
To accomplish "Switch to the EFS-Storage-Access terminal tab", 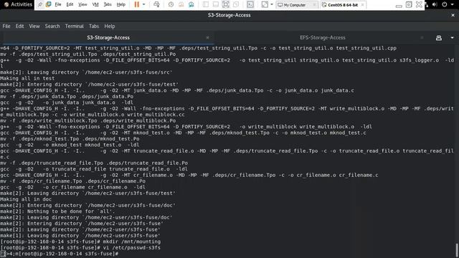I will pos(322,37).
